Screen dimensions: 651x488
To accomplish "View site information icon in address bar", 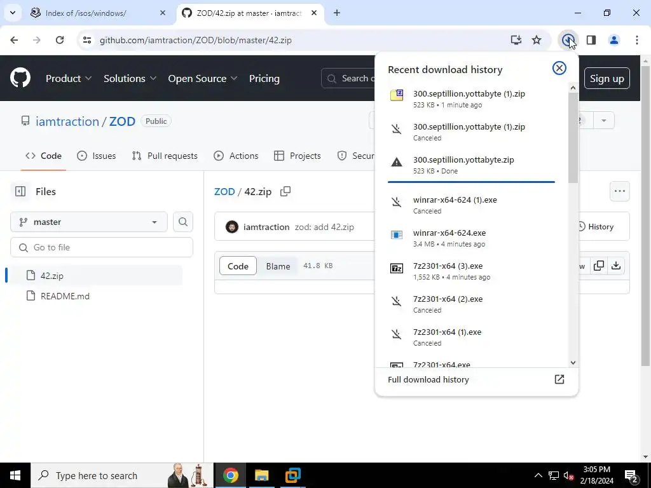I will click(x=86, y=40).
